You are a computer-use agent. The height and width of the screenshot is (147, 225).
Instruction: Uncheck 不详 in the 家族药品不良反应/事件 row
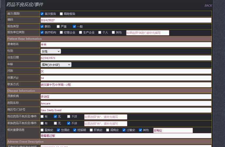(x=69, y=123)
